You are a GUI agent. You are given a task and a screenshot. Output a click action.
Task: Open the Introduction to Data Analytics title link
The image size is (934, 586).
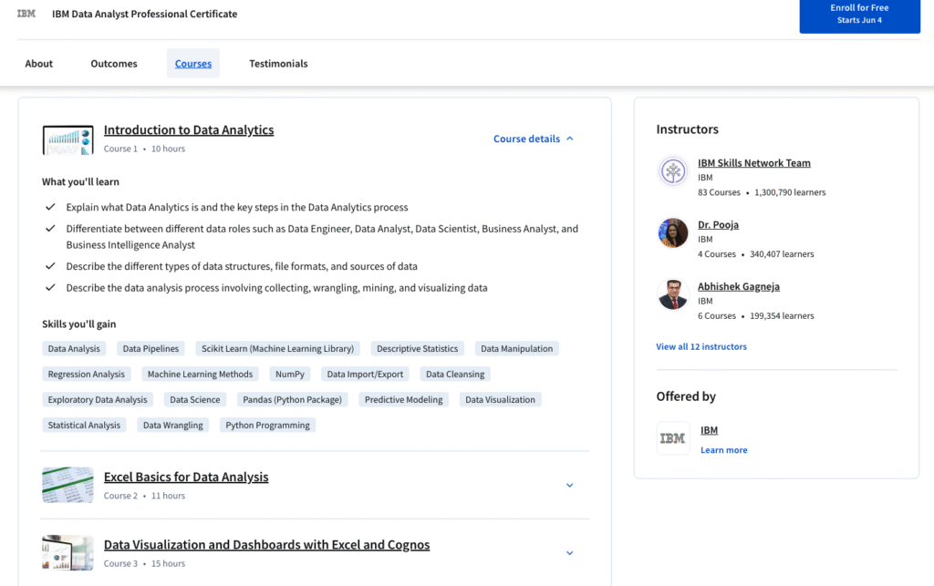tap(189, 130)
